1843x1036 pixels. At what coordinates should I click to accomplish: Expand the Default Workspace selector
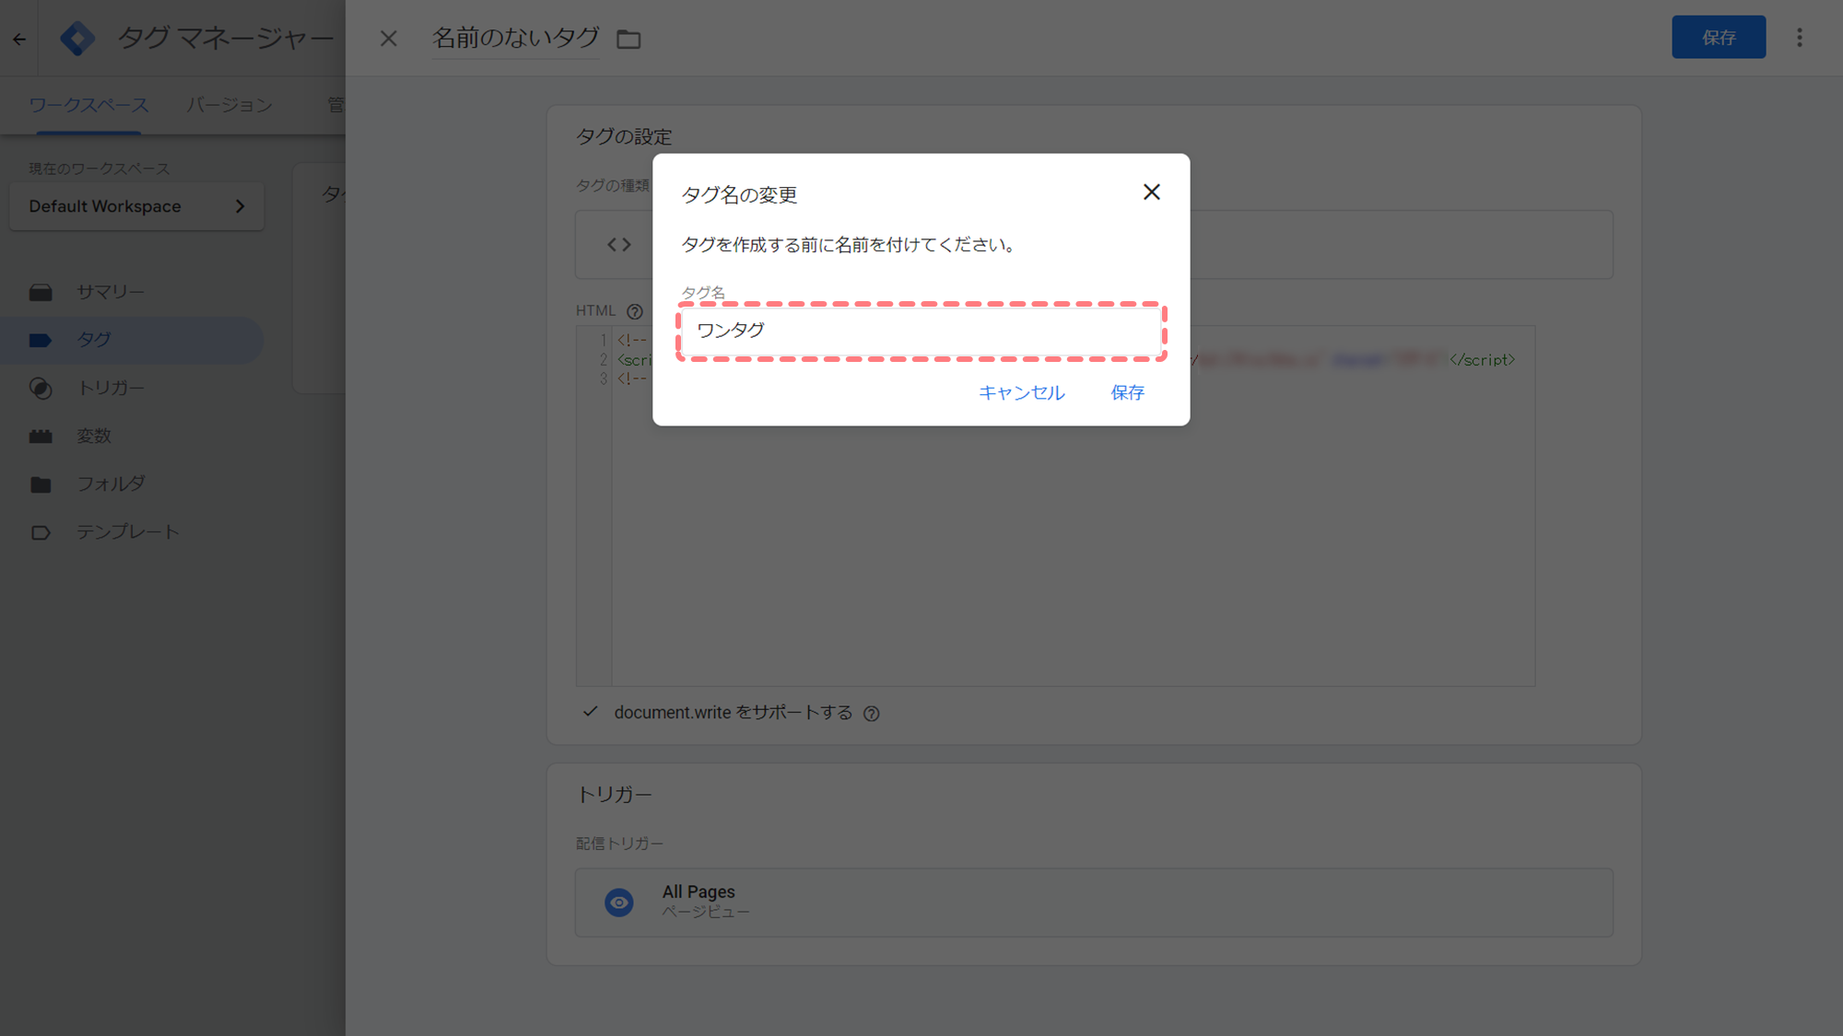coord(137,206)
